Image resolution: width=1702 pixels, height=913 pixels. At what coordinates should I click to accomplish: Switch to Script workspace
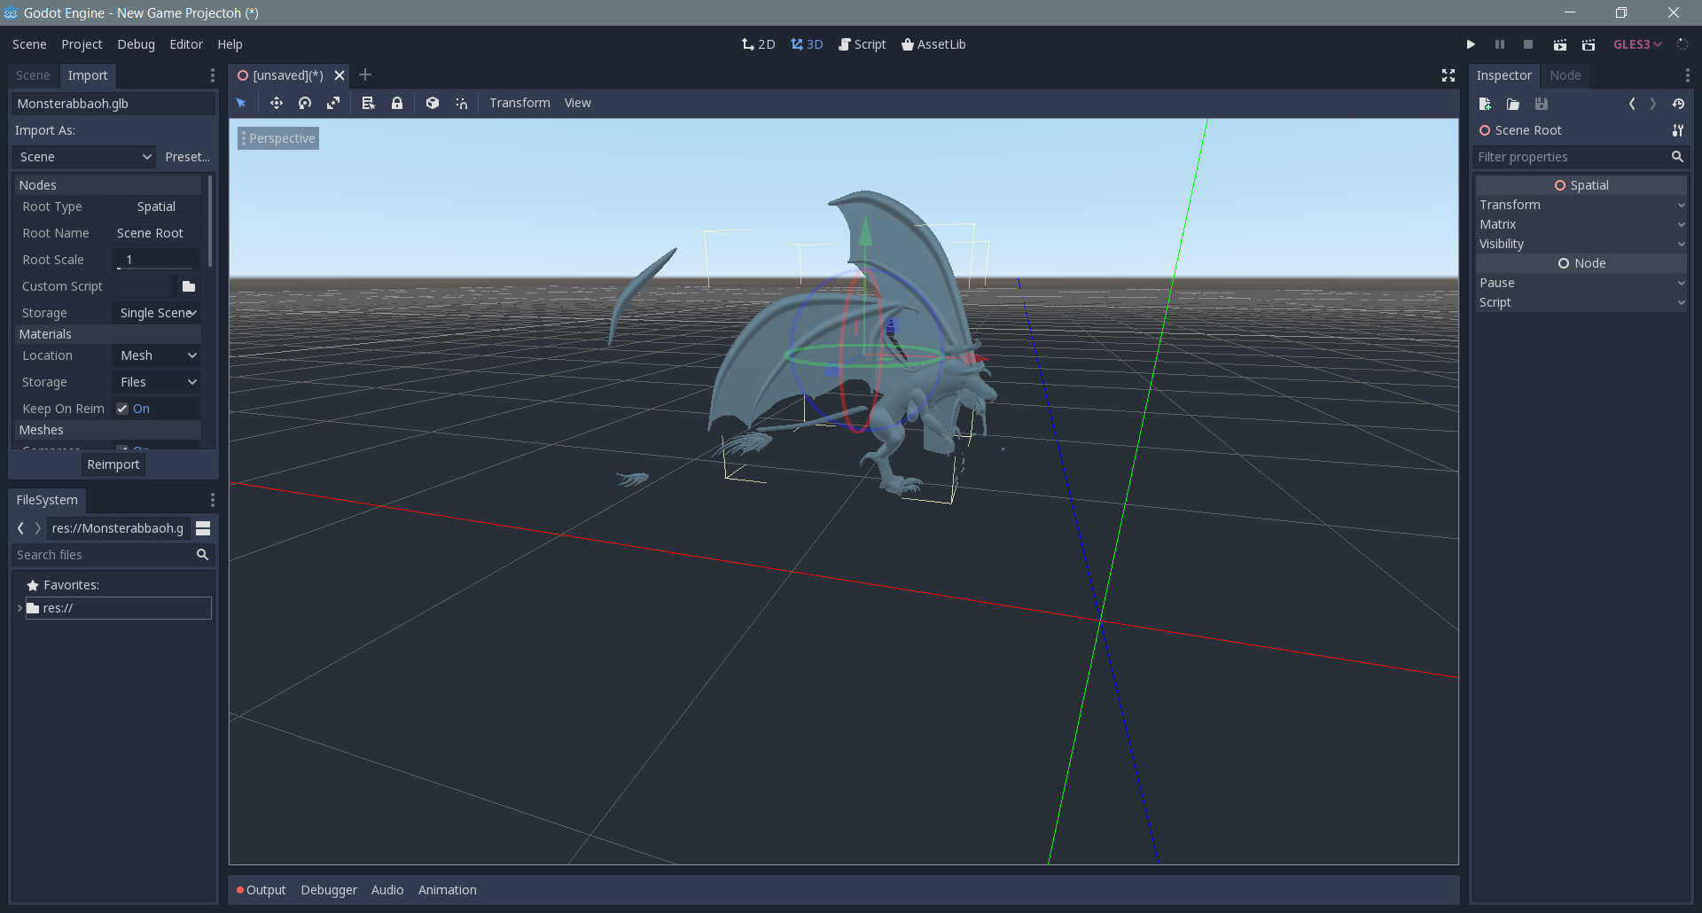pyautogui.click(x=862, y=44)
